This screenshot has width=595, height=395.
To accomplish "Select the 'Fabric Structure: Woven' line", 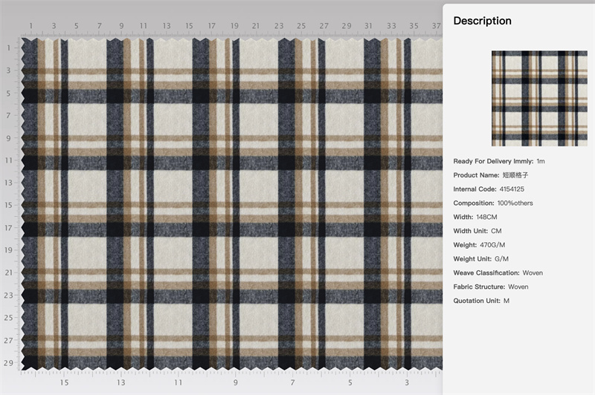I will pyautogui.click(x=491, y=287).
